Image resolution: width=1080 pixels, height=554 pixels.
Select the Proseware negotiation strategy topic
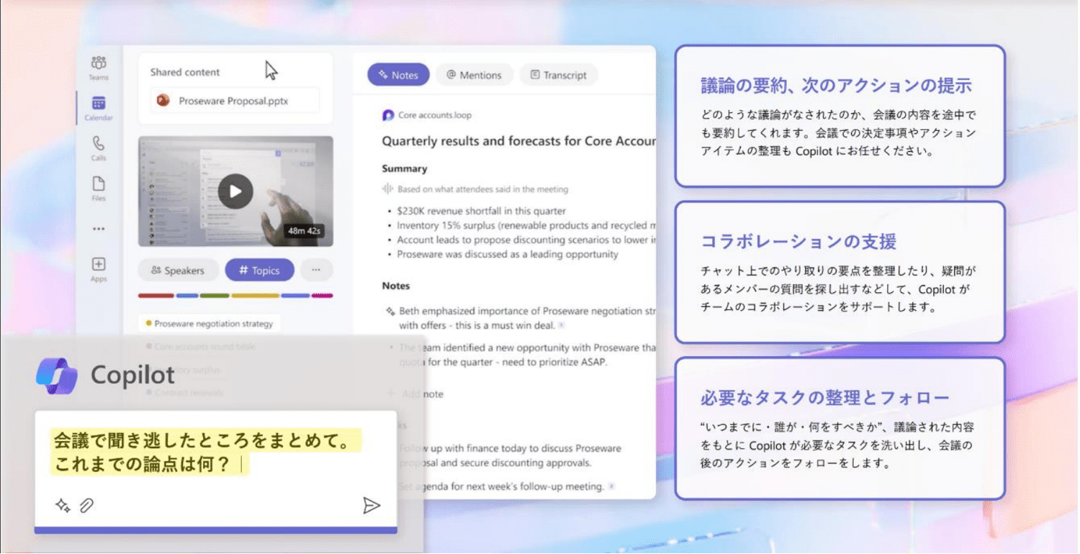coord(210,324)
